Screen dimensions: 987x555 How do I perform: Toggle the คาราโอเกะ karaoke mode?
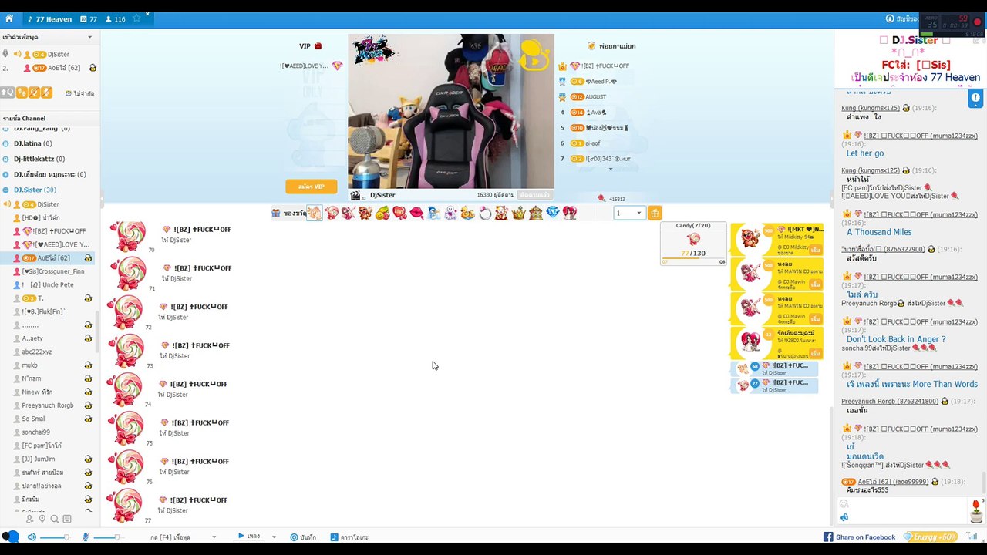tap(349, 537)
